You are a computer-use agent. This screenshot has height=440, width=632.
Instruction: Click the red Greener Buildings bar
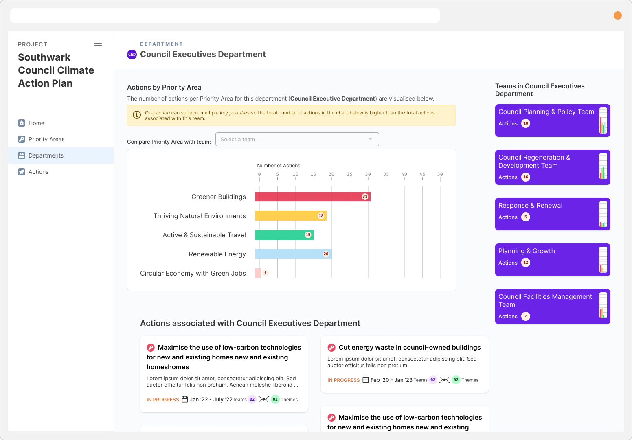click(x=313, y=197)
